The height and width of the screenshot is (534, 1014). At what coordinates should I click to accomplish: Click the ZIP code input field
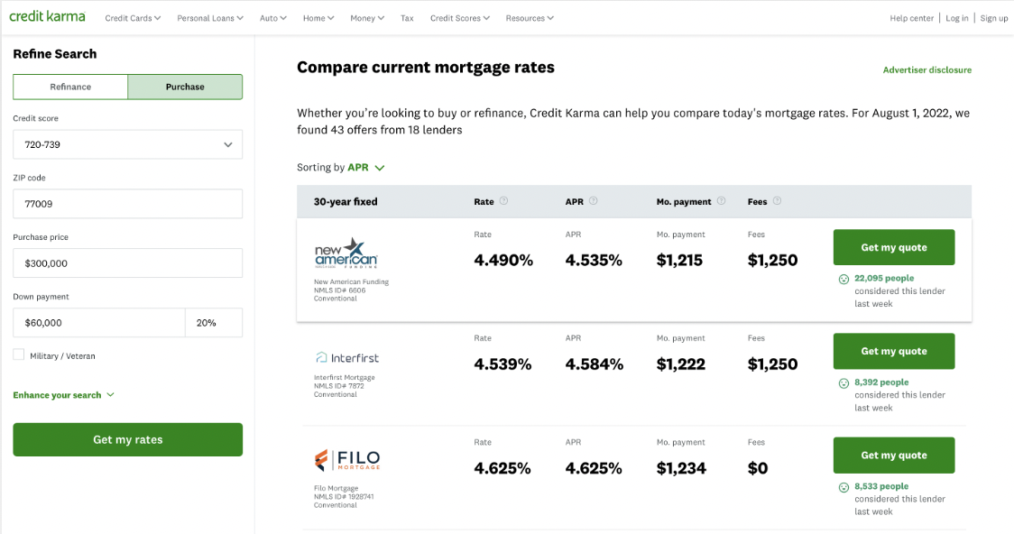click(127, 204)
